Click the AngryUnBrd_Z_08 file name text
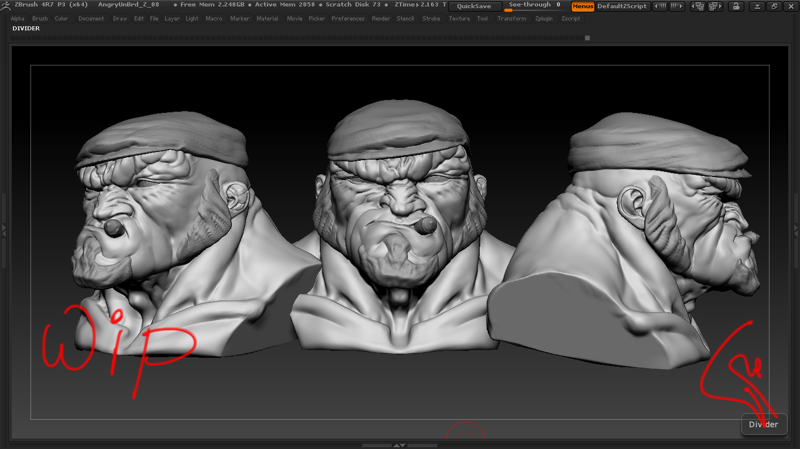Image resolution: width=800 pixels, height=449 pixels. [x=128, y=5]
